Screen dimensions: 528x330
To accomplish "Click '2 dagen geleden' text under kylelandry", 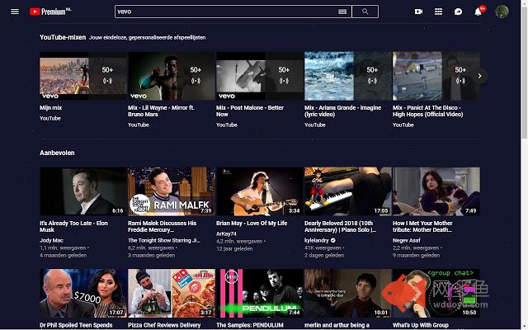I will 324,255.
